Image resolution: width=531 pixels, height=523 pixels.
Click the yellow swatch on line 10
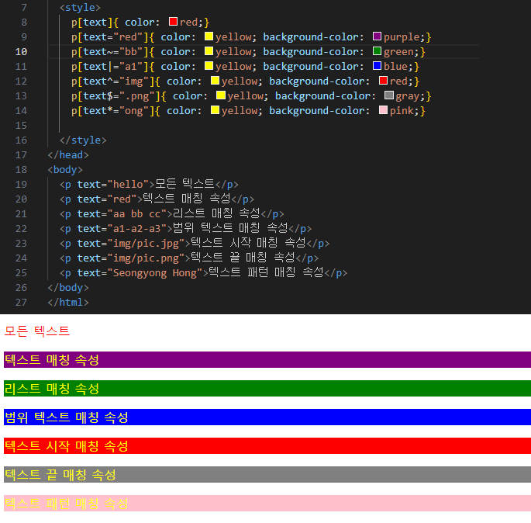coord(209,51)
